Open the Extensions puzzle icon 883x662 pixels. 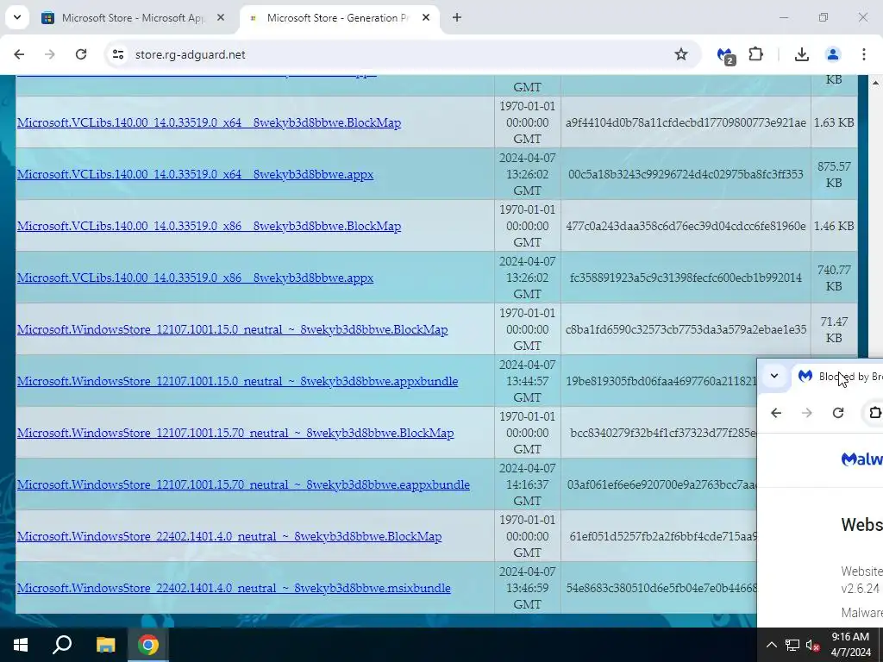pos(755,54)
